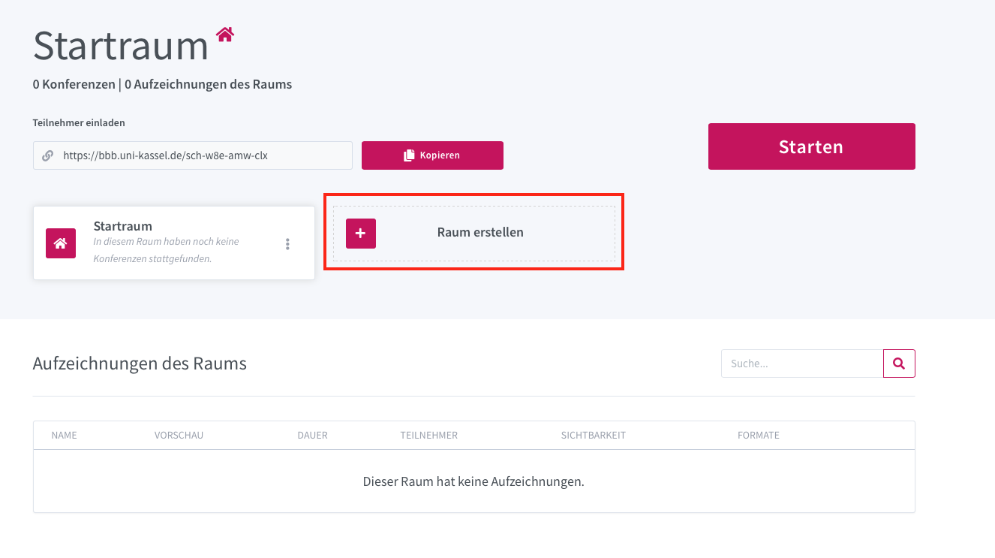Image resolution: width=995 pixels, height=558 pixels.
Task: Click the Kopieren button to copy link
Action: click(x=432, y=155)
